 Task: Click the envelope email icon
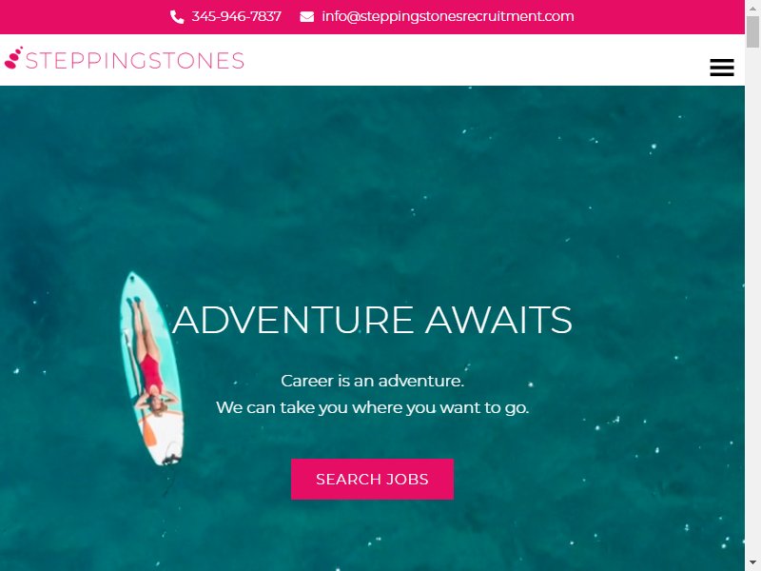[306, 17]
